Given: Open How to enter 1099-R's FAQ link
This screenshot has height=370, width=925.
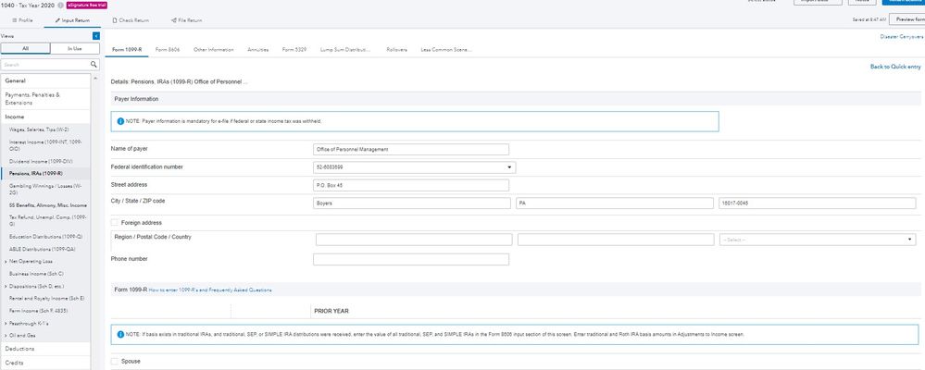Looking at the screenshot, I should pyautogui.click(x=210, y=290).
